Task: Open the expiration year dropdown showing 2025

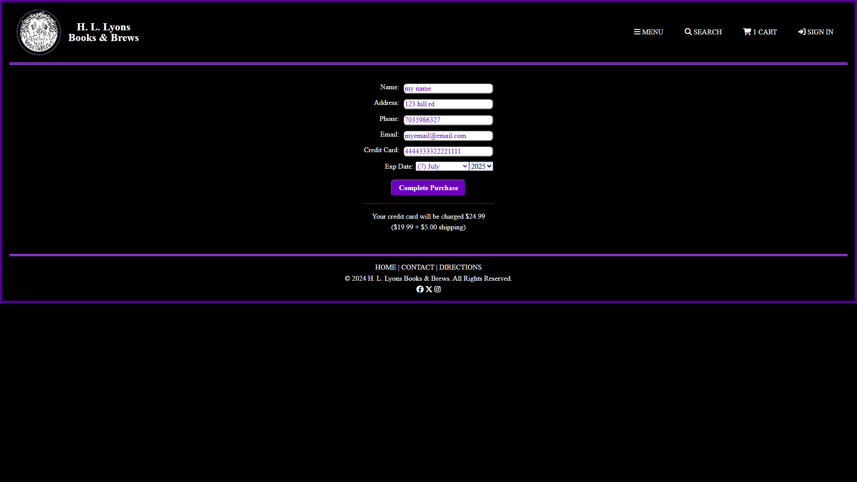Action: [481, 166]
